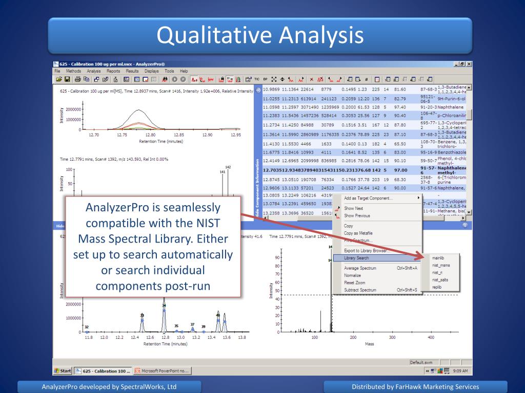The width and height of the screenshot is (525, 393).
Task: Click the component table's scroll-right arrow
Action: click(463, 218)
